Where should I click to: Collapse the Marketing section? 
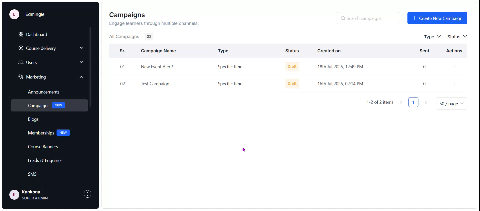coord(81,77)
